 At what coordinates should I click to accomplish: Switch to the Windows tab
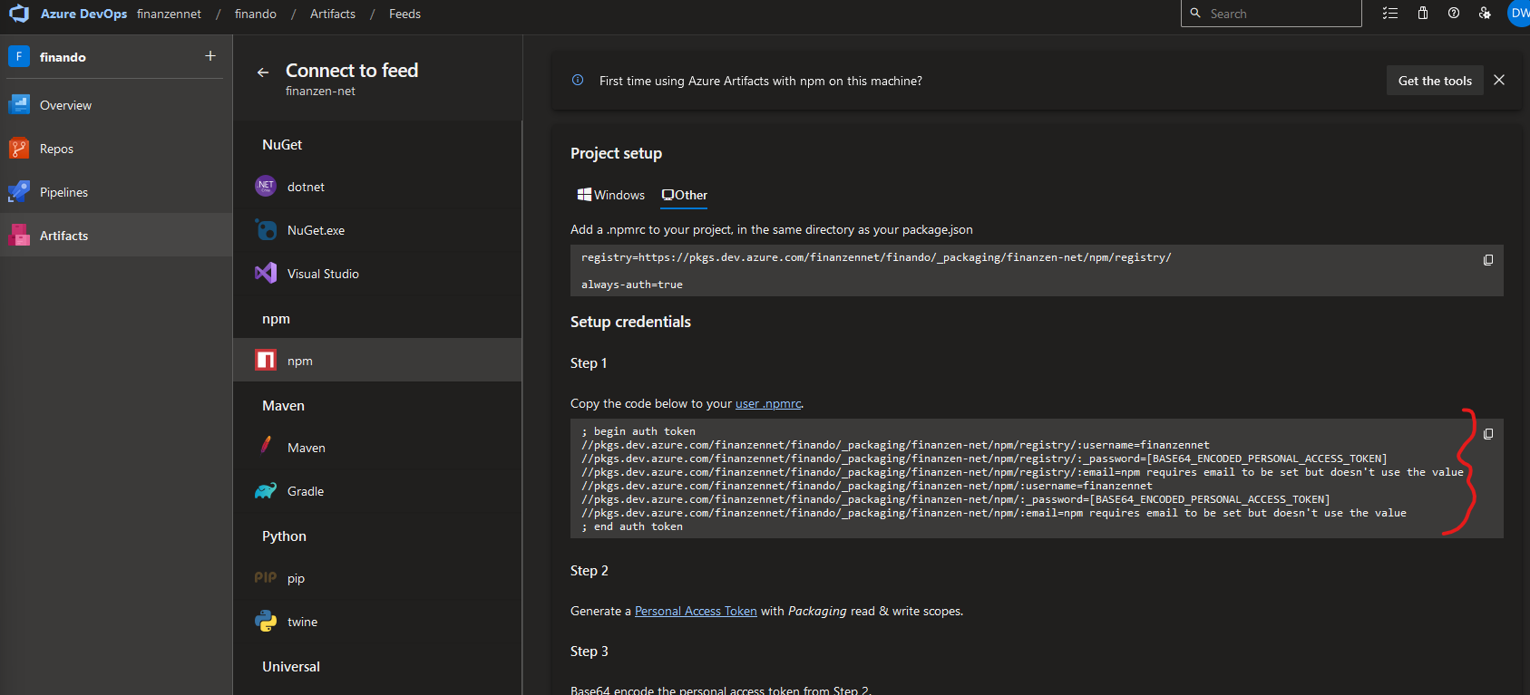(611, 195)
